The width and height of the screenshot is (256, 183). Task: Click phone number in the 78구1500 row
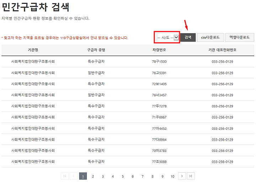pyautogui.click(x=222, y=62)
